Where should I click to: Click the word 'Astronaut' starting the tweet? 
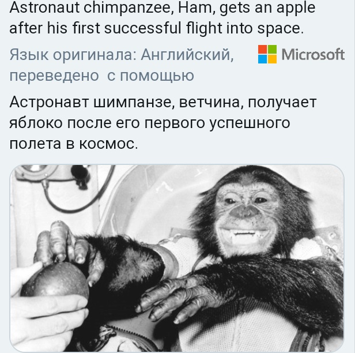44,7
